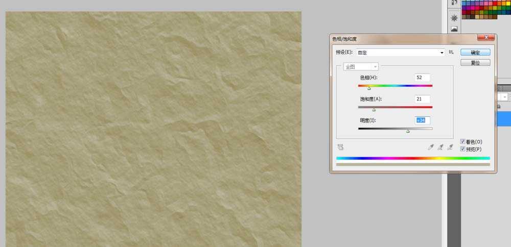This screenshot has height=247, width=511.
Task: Click the 色相(H) value input field
Action: click(422, 78)
